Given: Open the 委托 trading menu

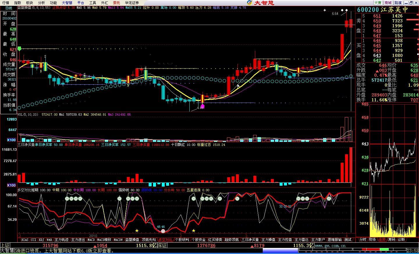Looking at the screenshot, I should click(116, 3).
